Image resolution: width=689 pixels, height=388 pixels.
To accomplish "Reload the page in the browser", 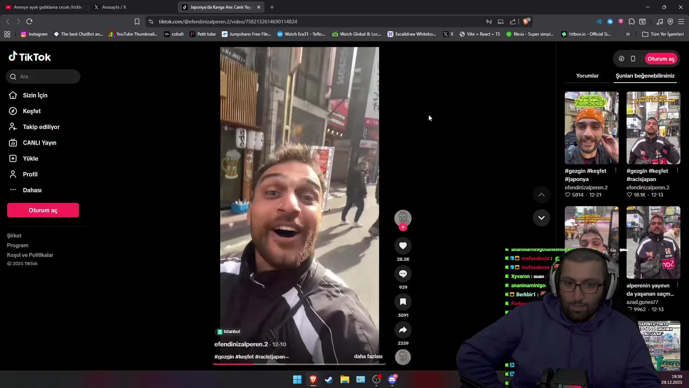I will tap(29, 22).
